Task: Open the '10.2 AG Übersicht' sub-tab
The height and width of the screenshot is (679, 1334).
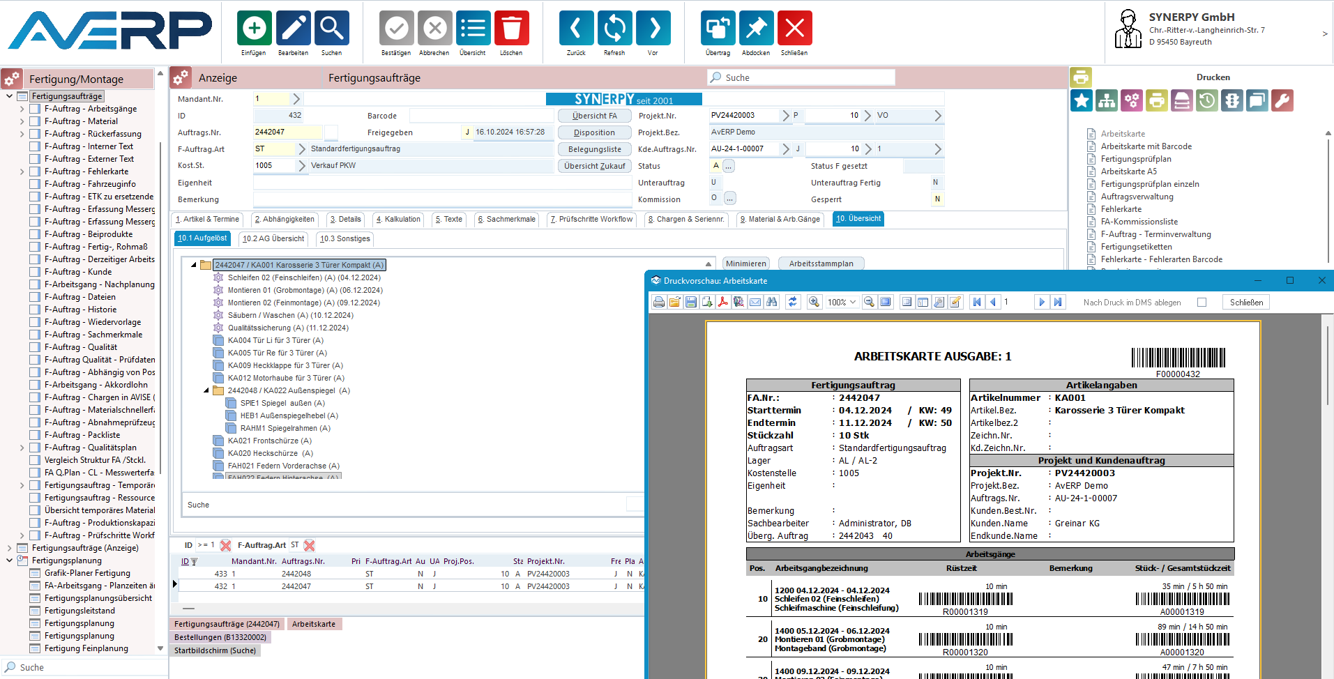Action: point(273,238)
